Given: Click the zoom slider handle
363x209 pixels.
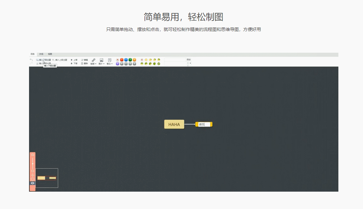Looking at the screenshot, I should point(33,164).
